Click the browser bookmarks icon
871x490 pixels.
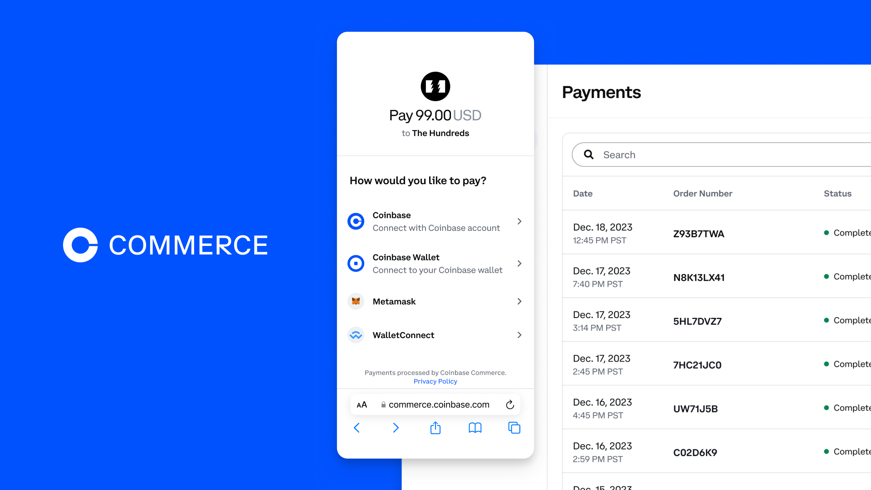[475, 428]
